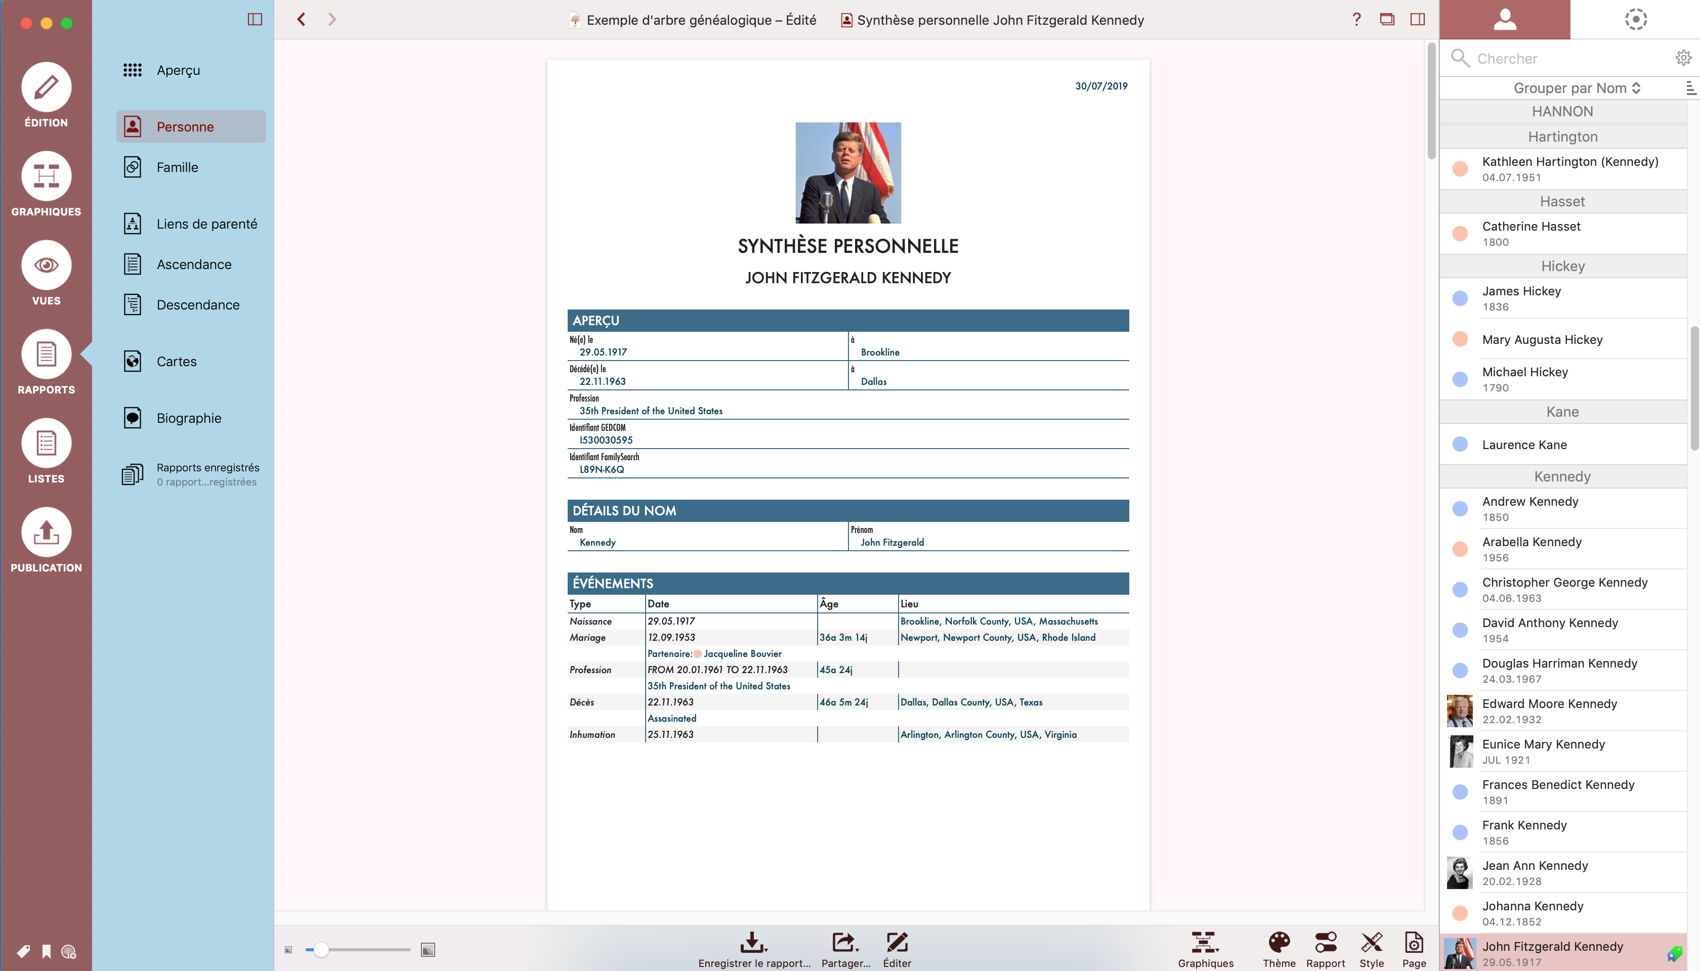
Task: Click the tag icon at bottom left
Action: tap(23, 951)
